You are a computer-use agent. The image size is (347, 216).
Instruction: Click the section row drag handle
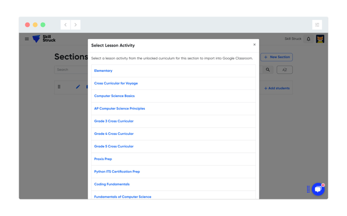[x=59, y=87]
